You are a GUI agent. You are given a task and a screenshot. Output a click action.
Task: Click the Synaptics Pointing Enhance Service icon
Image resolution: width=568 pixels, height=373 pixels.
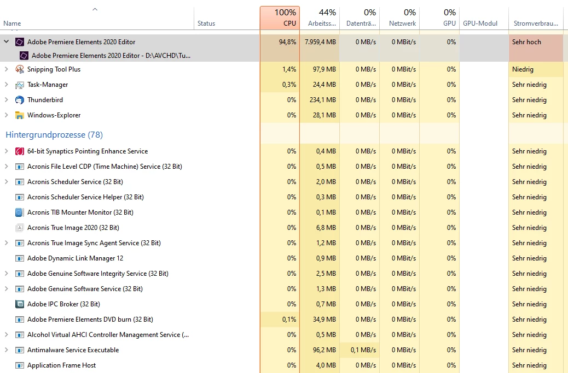20,151
